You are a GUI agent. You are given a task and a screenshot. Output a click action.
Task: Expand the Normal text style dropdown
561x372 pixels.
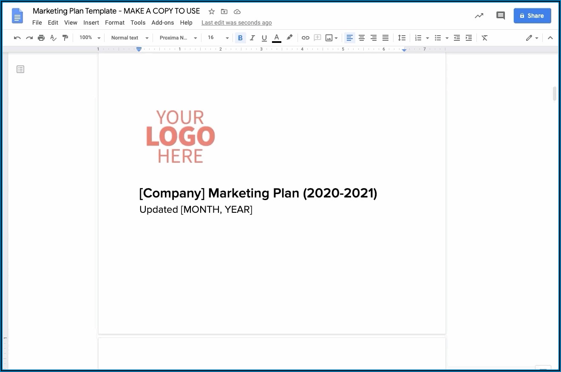[130, 38]
